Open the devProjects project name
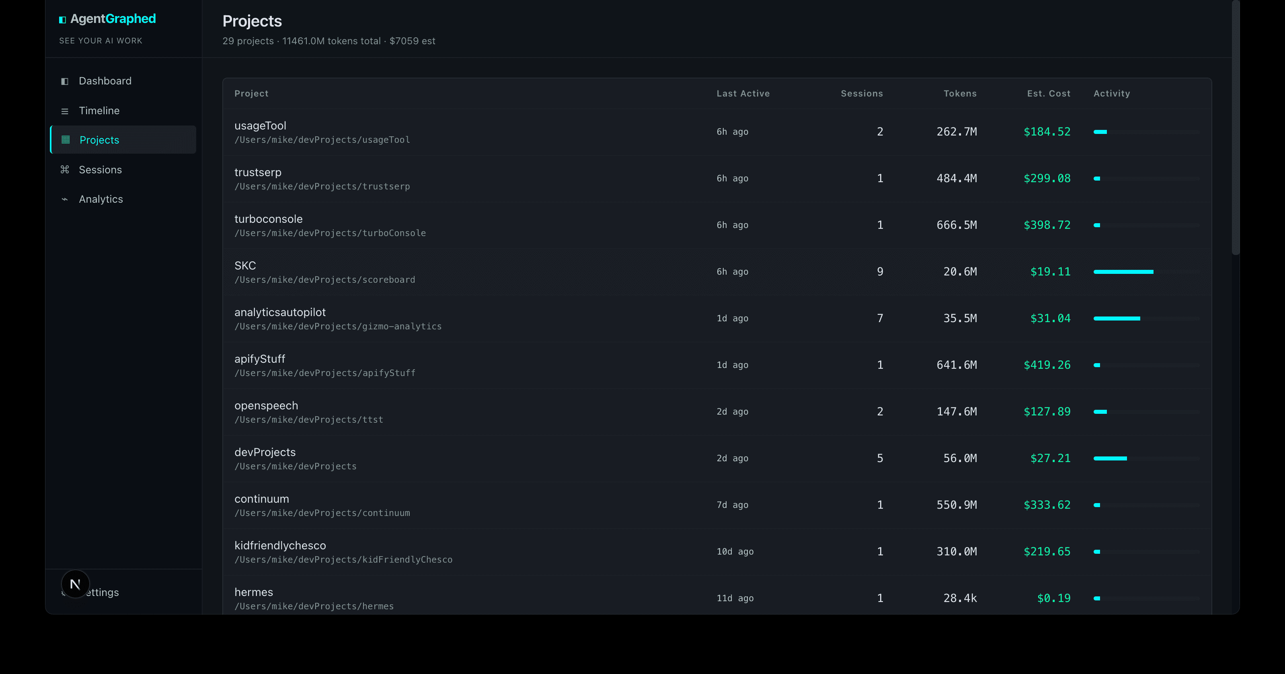1285x674 pixels. coord(265,452)
